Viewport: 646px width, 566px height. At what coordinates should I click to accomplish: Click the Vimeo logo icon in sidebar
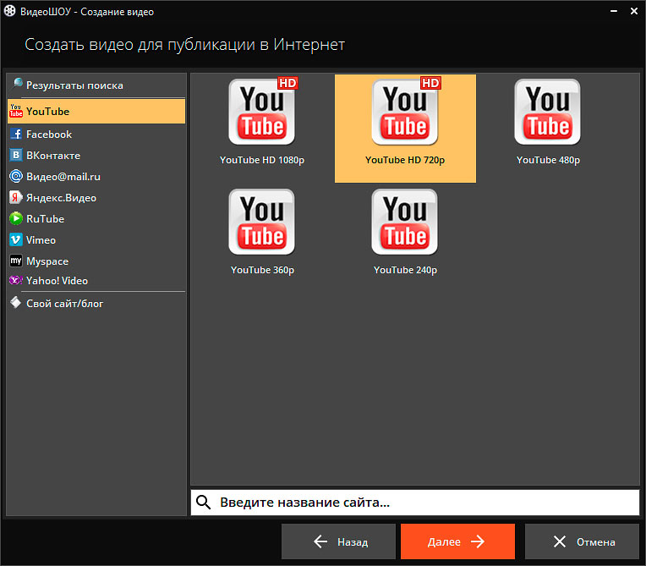[16, 239]
